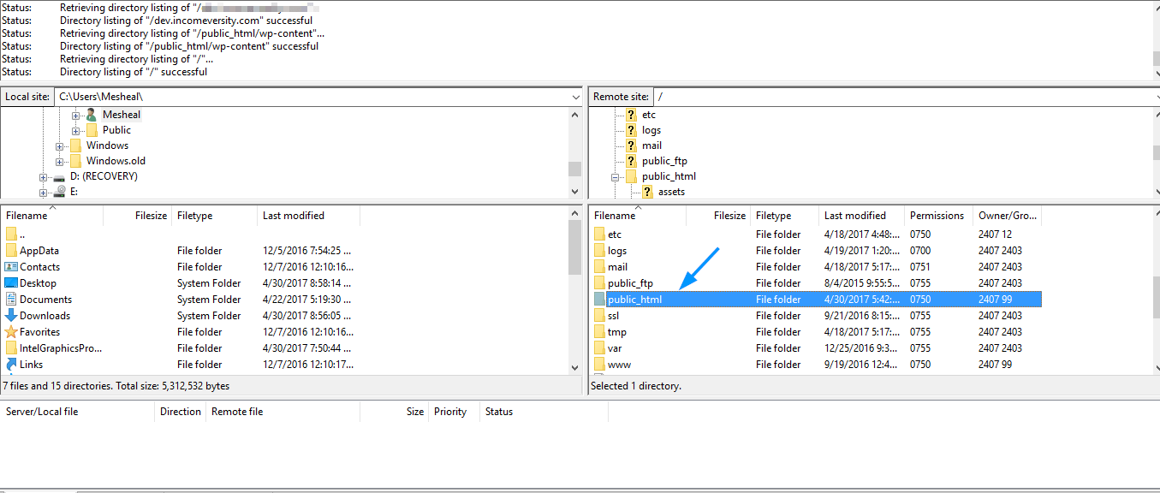Click the Owner/Group column header

pos(1006,216)
